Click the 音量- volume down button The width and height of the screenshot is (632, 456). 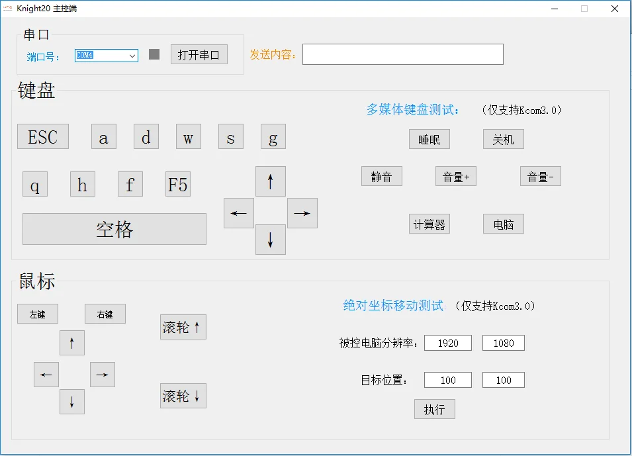[x=541, y=176]
